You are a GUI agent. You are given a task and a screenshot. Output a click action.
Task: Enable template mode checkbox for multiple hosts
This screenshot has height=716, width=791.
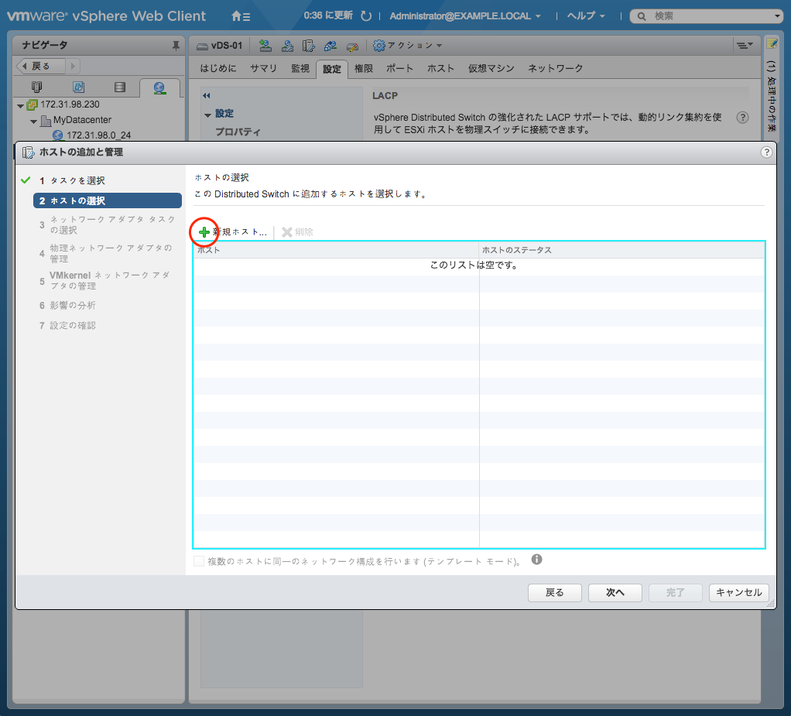click(x=199, y=561)
